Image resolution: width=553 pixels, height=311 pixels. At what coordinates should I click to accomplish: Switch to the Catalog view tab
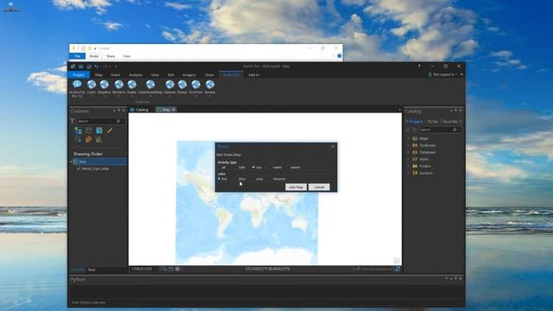pos(140,110)
